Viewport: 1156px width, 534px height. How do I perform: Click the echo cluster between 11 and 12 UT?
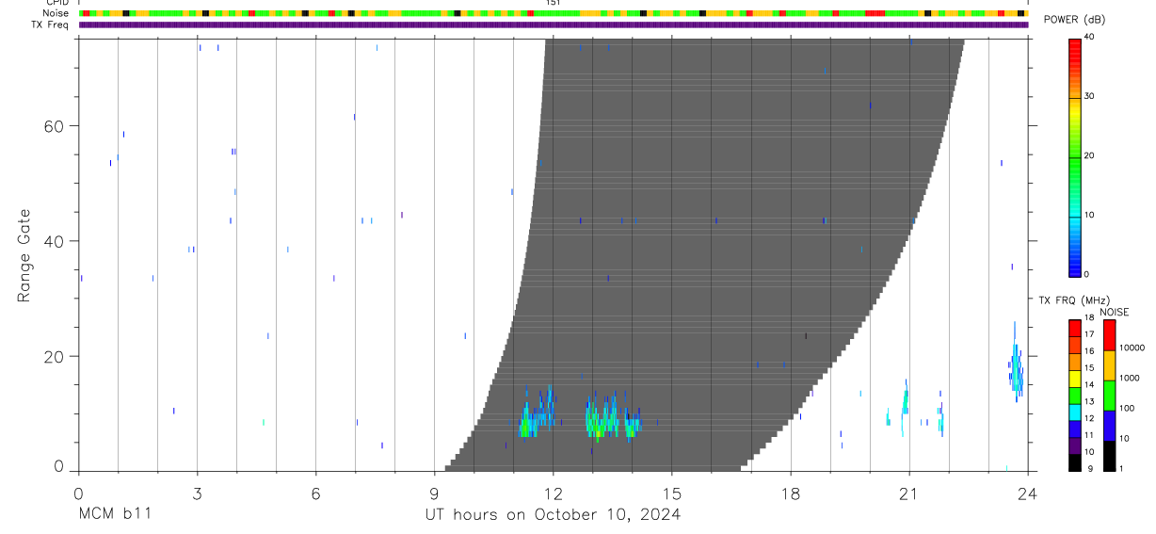click(538, 414)
